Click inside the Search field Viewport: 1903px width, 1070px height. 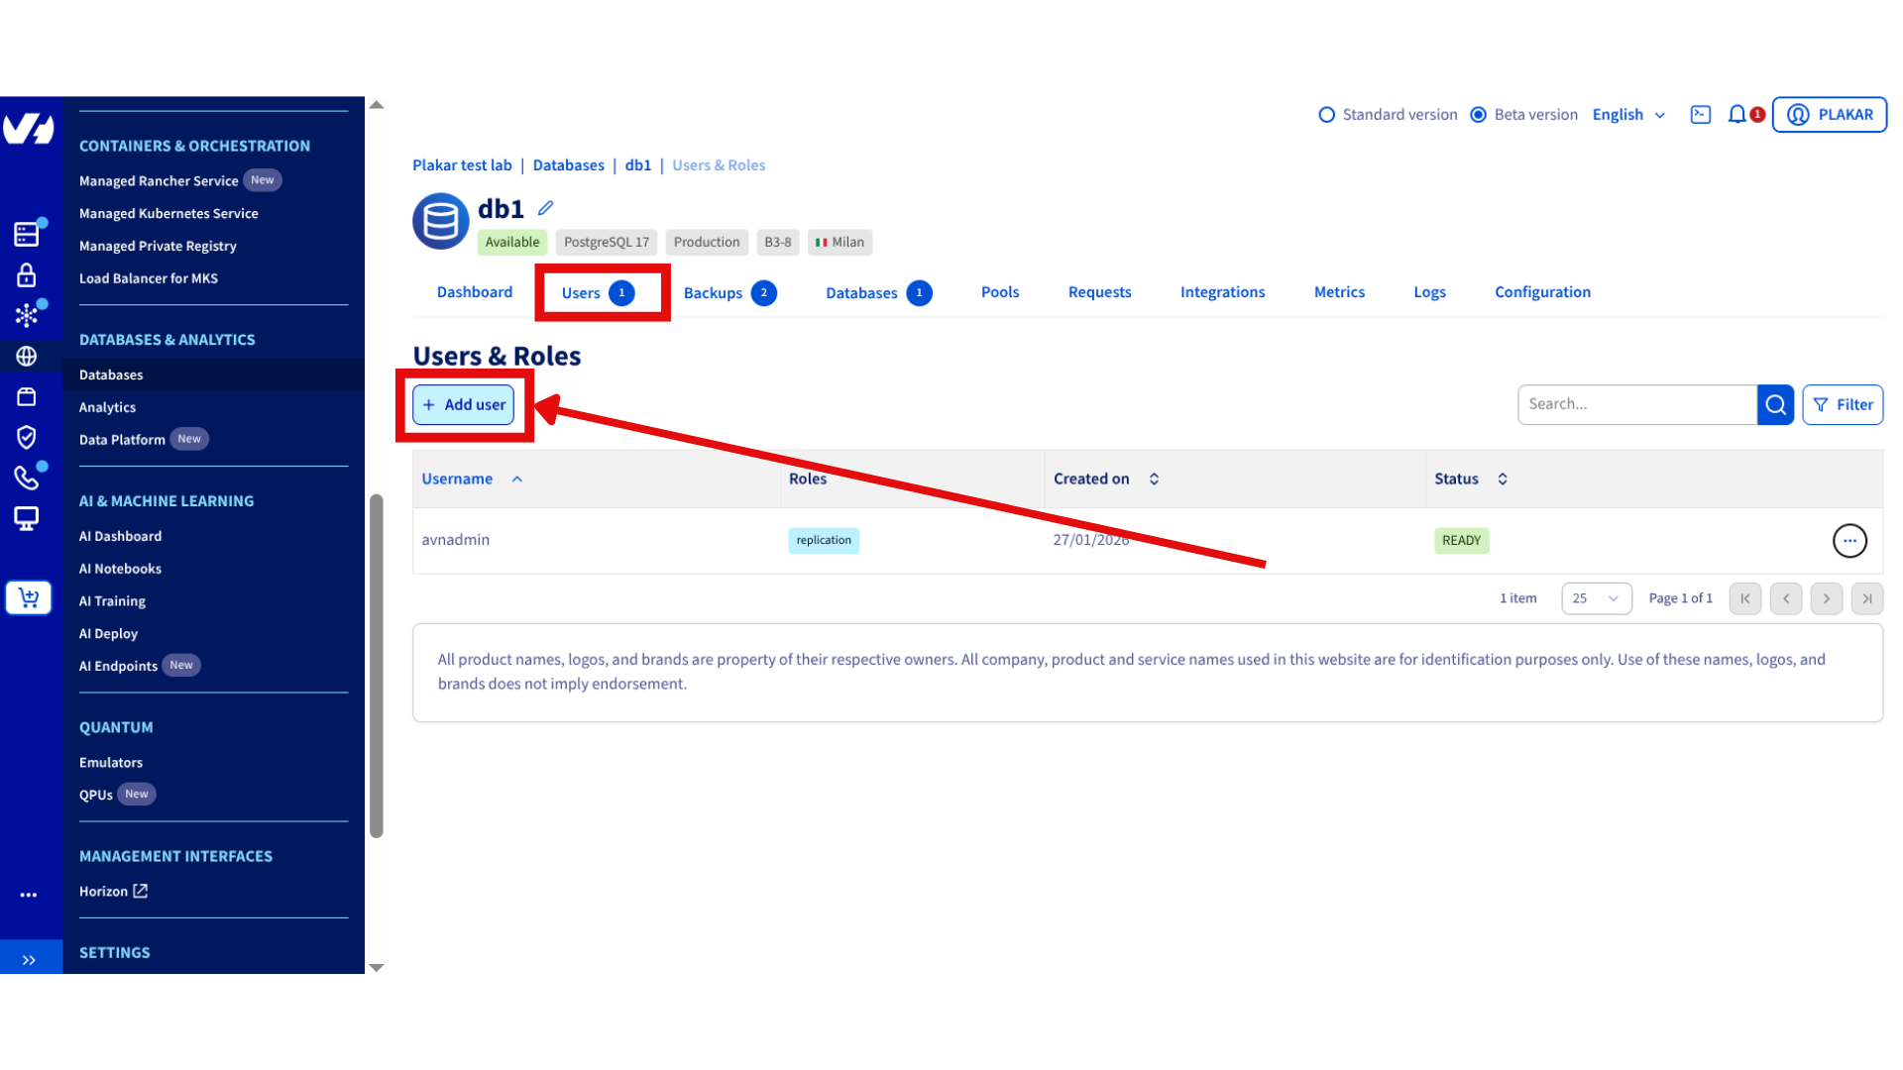1635,404
